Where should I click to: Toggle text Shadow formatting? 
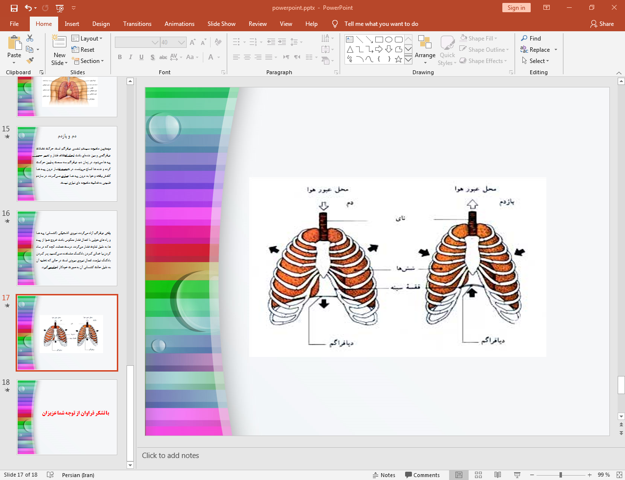pos(152,57)
